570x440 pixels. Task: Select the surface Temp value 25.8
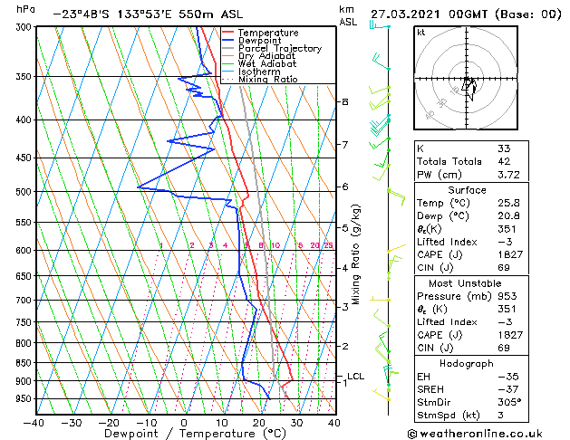508,203
